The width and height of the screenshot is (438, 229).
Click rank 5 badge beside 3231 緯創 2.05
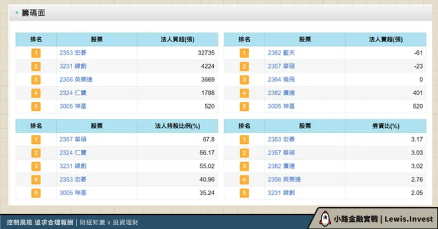(244, 193)
